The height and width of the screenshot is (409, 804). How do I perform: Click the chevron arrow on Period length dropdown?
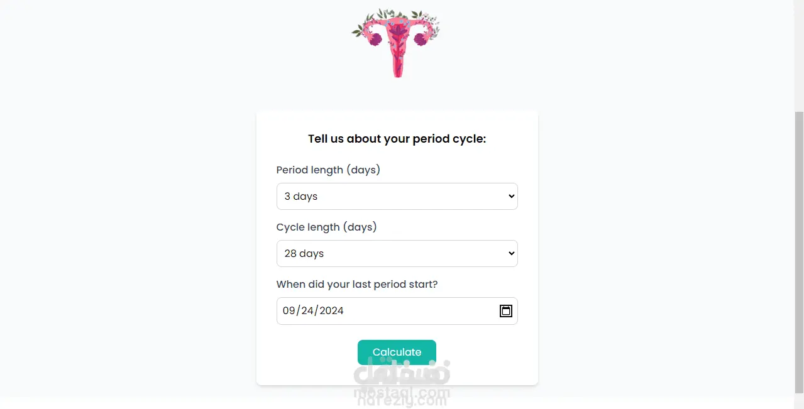511,197
